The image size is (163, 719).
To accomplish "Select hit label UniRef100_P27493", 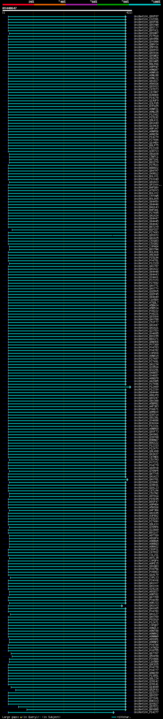I will (146, 233).
